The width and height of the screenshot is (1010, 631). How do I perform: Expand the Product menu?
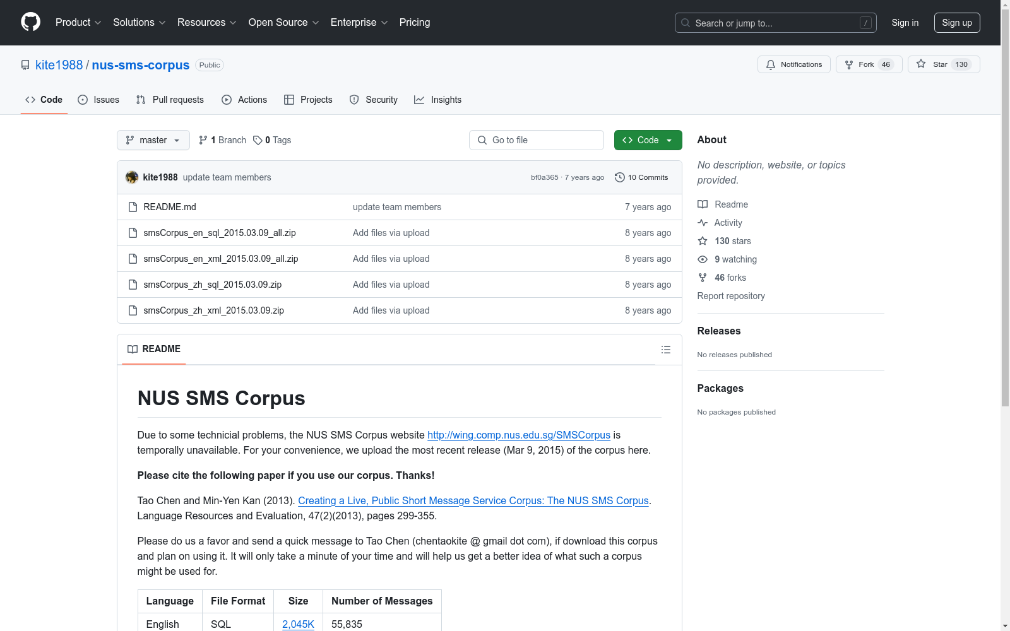[78, 22]
